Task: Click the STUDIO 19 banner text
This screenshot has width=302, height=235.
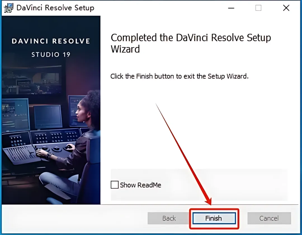Action: click(x=51, y=55)
